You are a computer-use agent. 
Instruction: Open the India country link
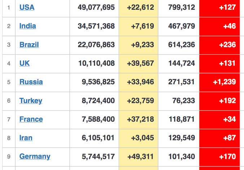pyautogui.click(x=27, y=26)
